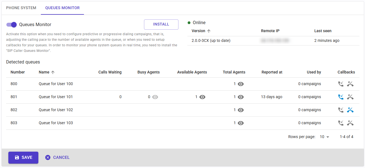Show total agents for Queue for User 100
This screenshot has height=168, width=365.
241,84
